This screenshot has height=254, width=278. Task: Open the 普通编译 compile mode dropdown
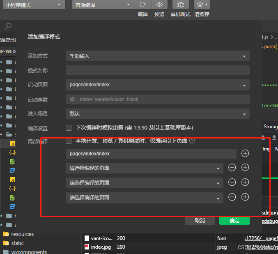pos(103,5)
